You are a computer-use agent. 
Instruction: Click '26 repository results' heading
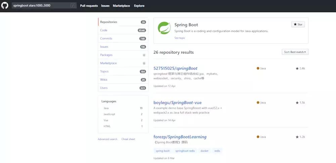[x=174, y=52]
